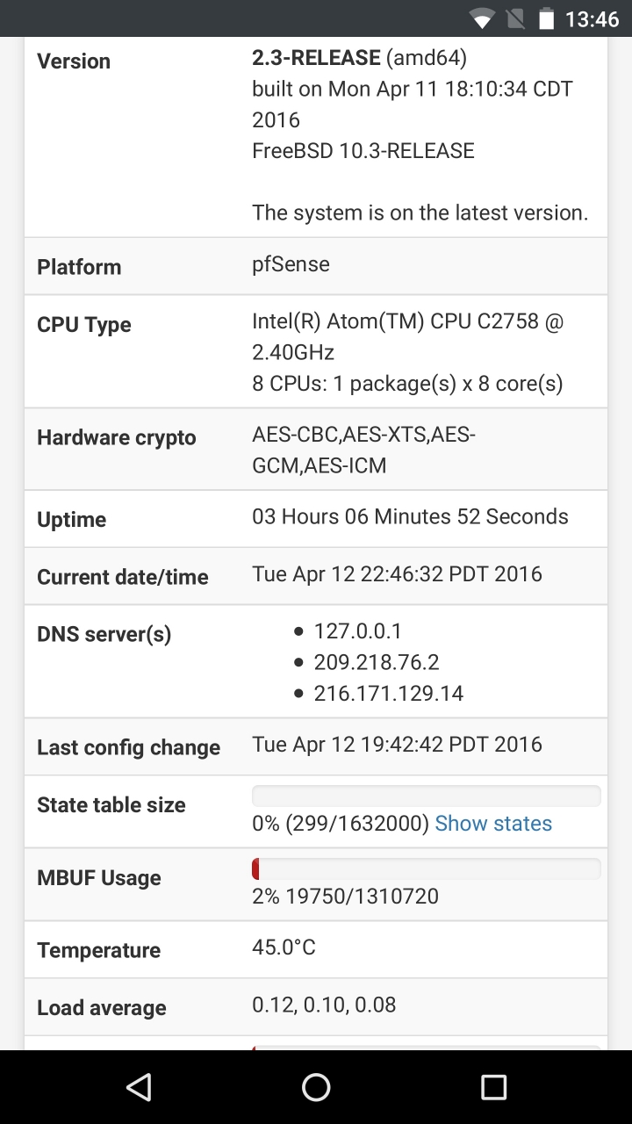
Task: Click the Load average values
Action: click(324, 1005)
